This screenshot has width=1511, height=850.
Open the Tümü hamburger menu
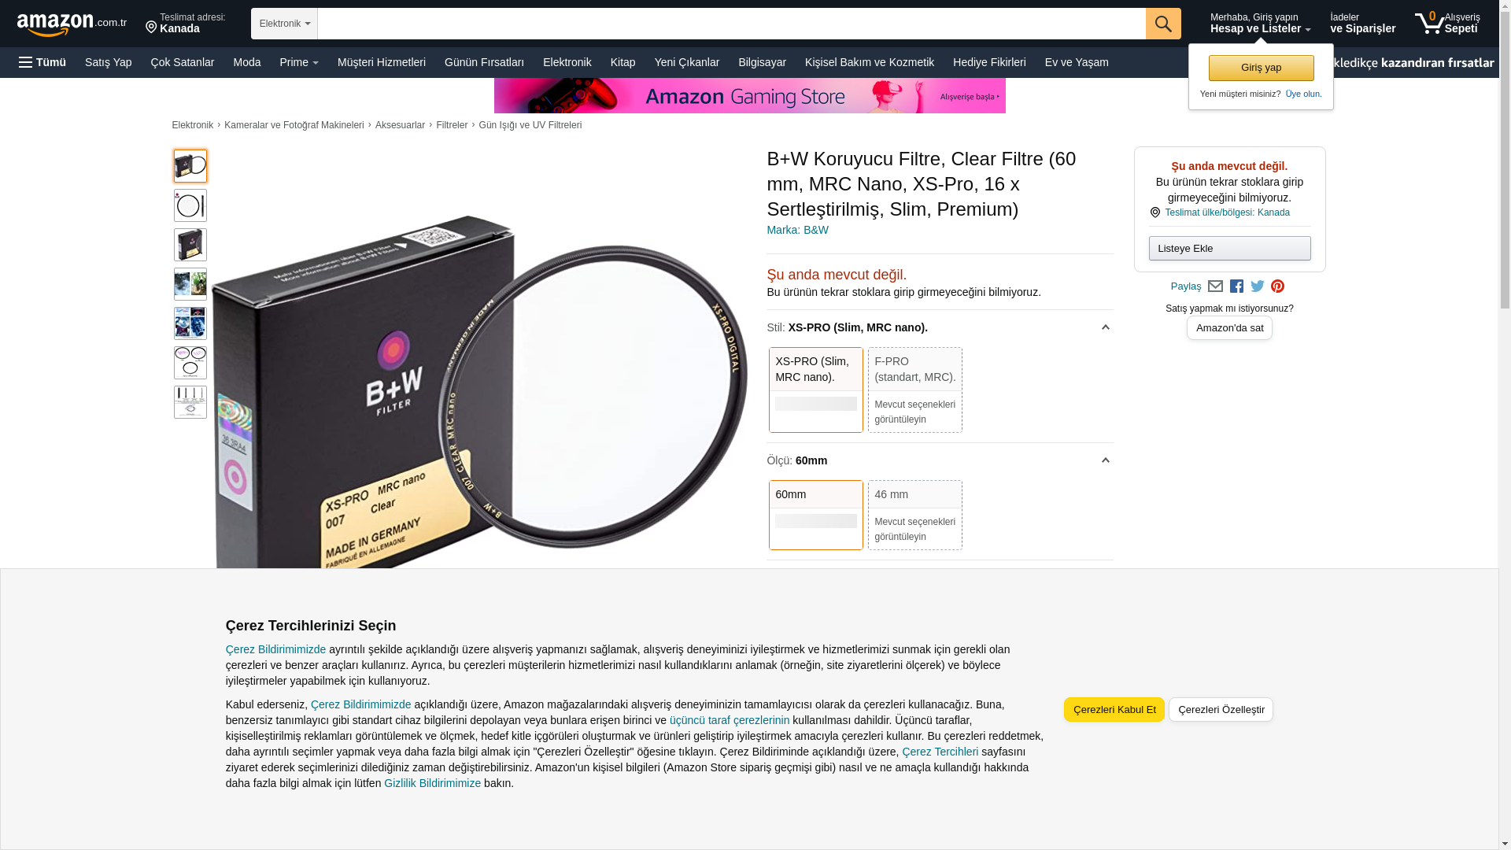tap(42, 62)
